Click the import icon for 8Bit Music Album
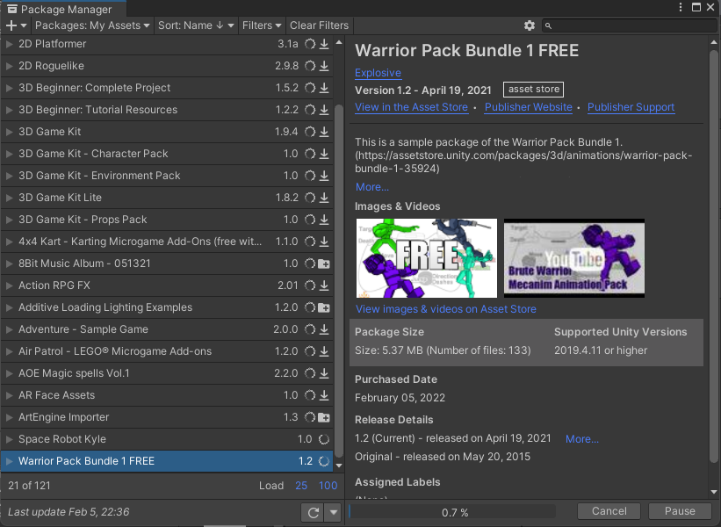This screenshot has width=721, height=527. click(324, 264)
